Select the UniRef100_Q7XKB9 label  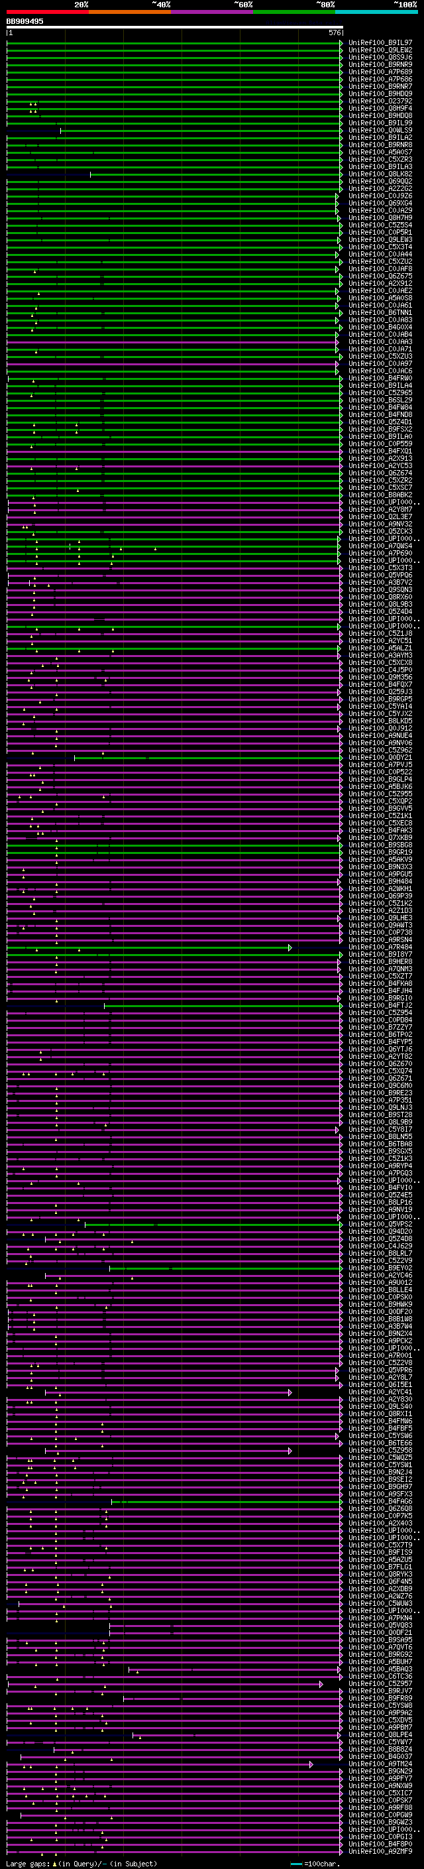click(x=380, y=838)
